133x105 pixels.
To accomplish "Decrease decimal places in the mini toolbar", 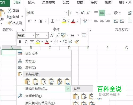I will point(70,42).
